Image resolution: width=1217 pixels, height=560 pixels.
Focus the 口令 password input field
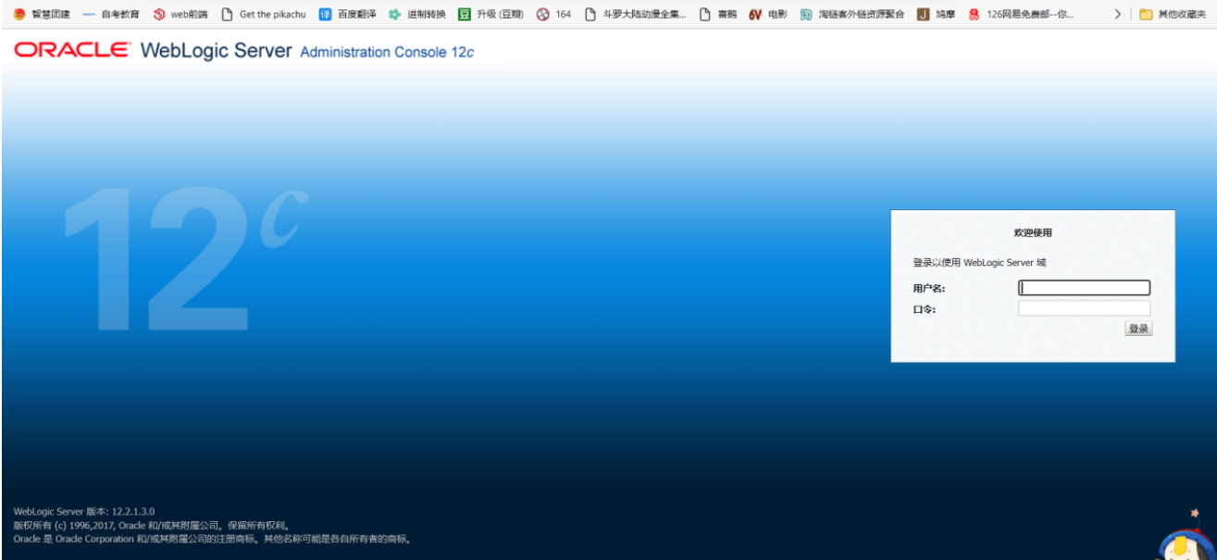click(x=1084, y=308)
